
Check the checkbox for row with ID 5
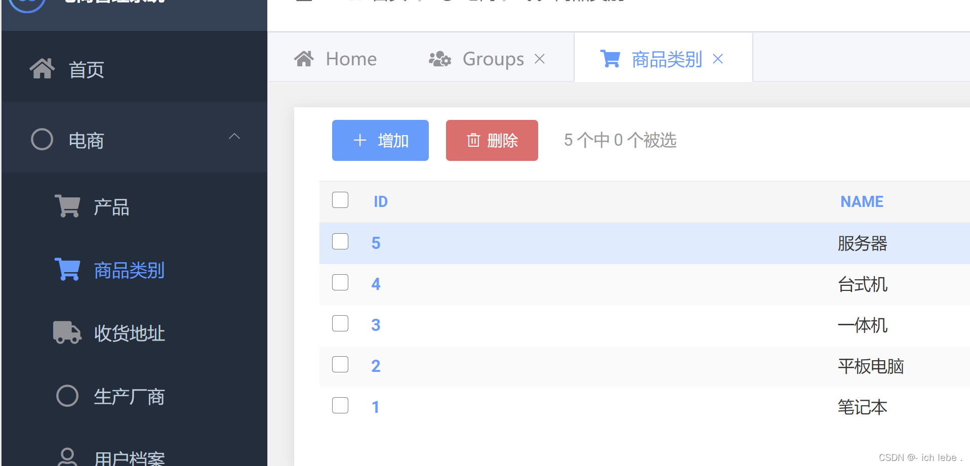coord(340,241)
